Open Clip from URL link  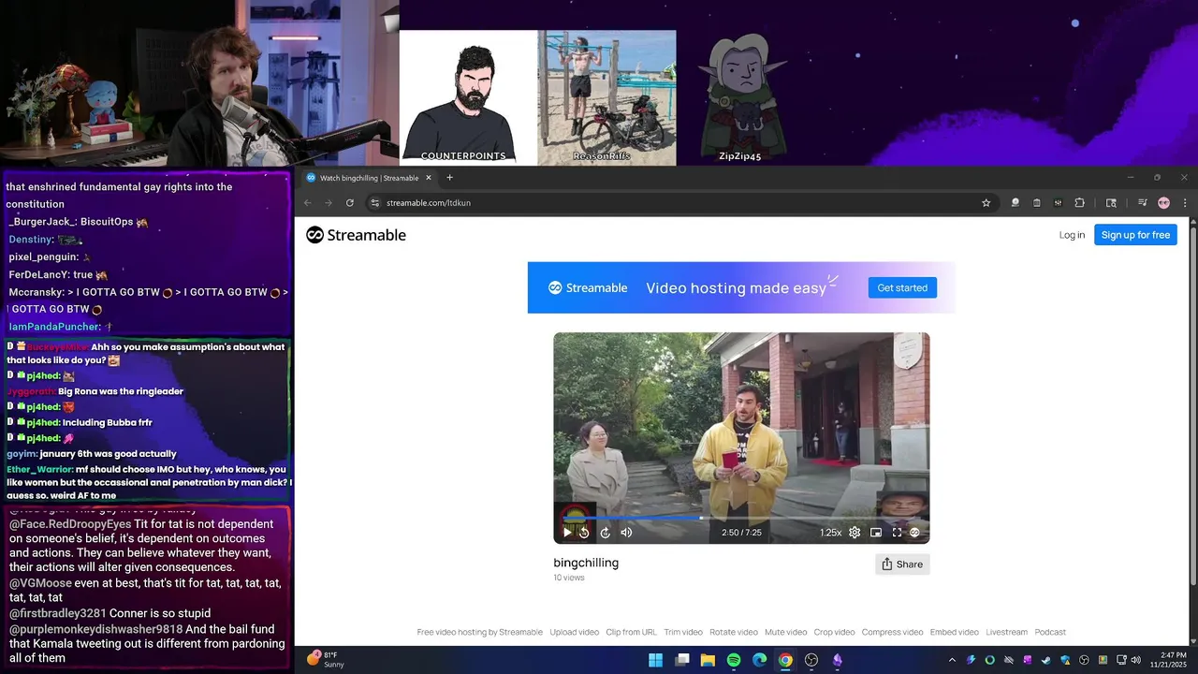click(631, 632)
